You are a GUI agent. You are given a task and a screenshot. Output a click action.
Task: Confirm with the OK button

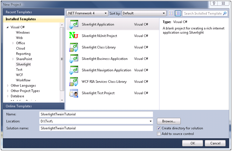click(192, 143)
